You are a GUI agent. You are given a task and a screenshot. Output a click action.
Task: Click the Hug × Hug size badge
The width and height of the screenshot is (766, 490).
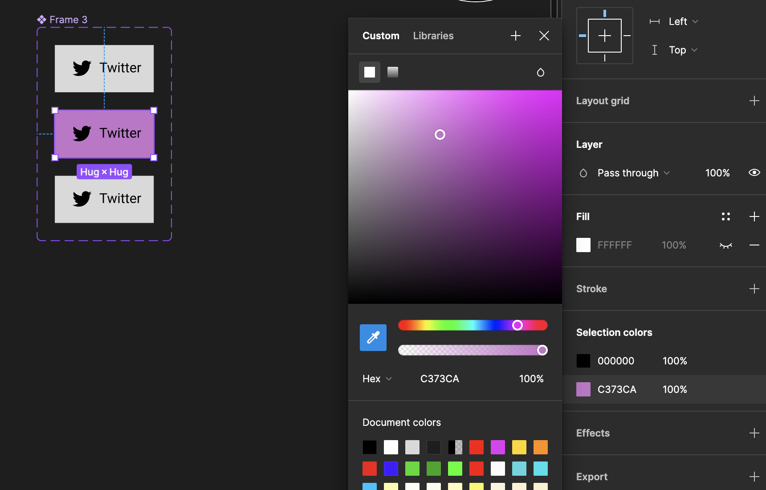tap(104, 172)
